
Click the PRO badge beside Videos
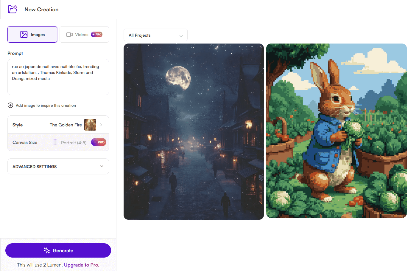pos(97,35)
